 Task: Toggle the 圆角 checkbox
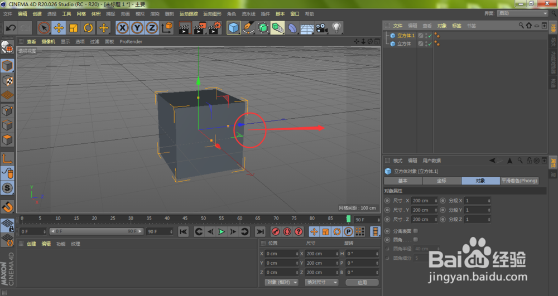[416, 240]
